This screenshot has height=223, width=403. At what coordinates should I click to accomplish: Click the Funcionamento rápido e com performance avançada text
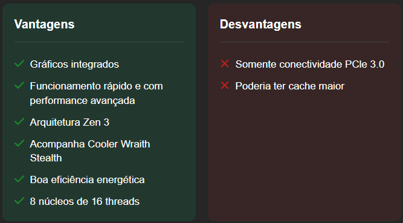coord(97,93)
